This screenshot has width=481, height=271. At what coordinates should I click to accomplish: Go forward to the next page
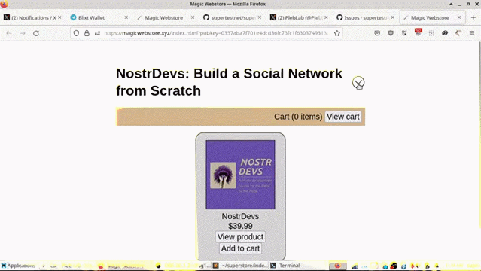23,33
